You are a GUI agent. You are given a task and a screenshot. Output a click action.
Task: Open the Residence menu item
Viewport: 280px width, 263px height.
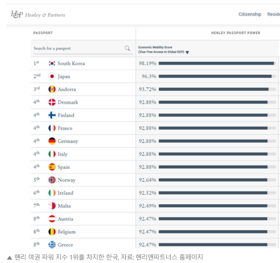click(273, 14)
